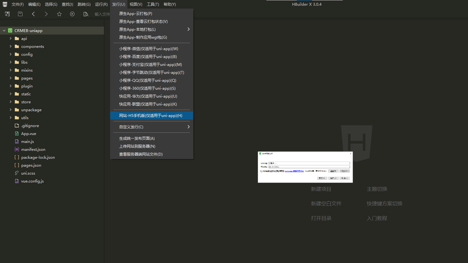Choose 小程序-360 menu entry
The image size is (468, 263).
152,88
